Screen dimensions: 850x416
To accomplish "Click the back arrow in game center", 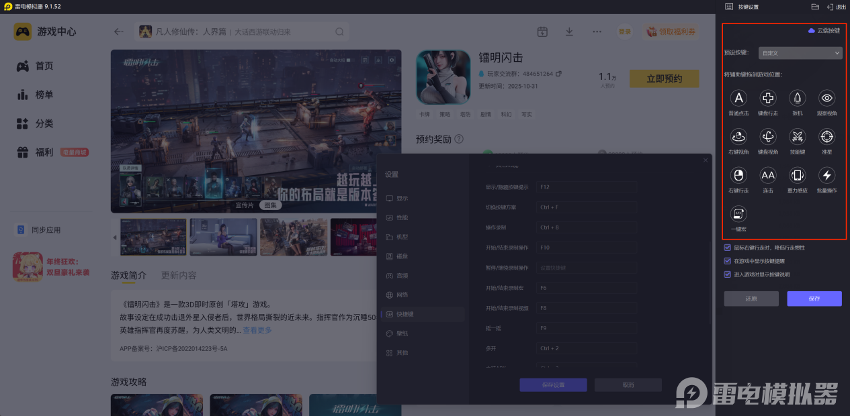I will click(x=119, y=32).
